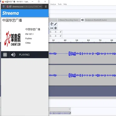Open the Analyze menu in Audacity

[53, 4]
